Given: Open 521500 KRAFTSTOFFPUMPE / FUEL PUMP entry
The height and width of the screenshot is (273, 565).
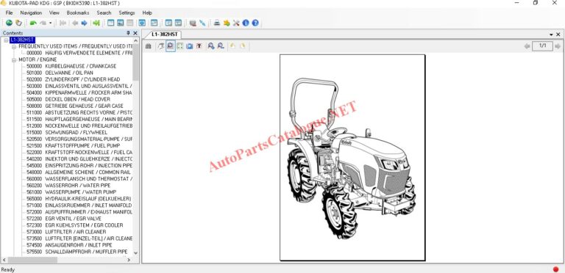Looking at the screenshot, I should click(73, 145).
